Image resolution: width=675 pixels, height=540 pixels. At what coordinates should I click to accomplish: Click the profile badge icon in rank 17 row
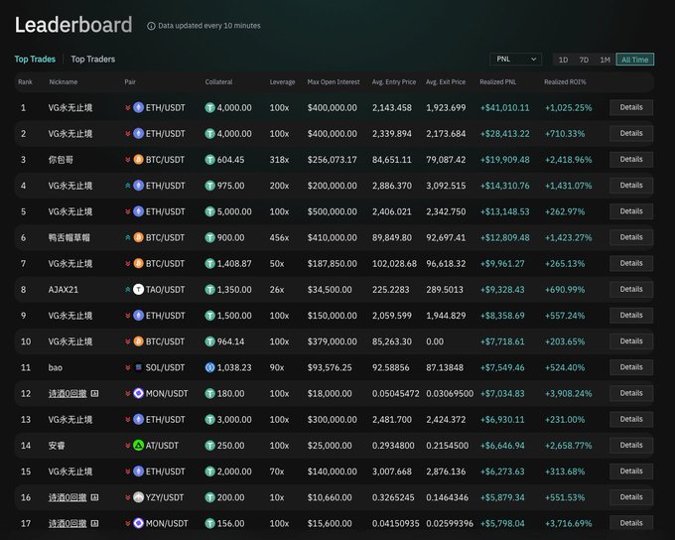pyautogui.click(x=94, y=523)
